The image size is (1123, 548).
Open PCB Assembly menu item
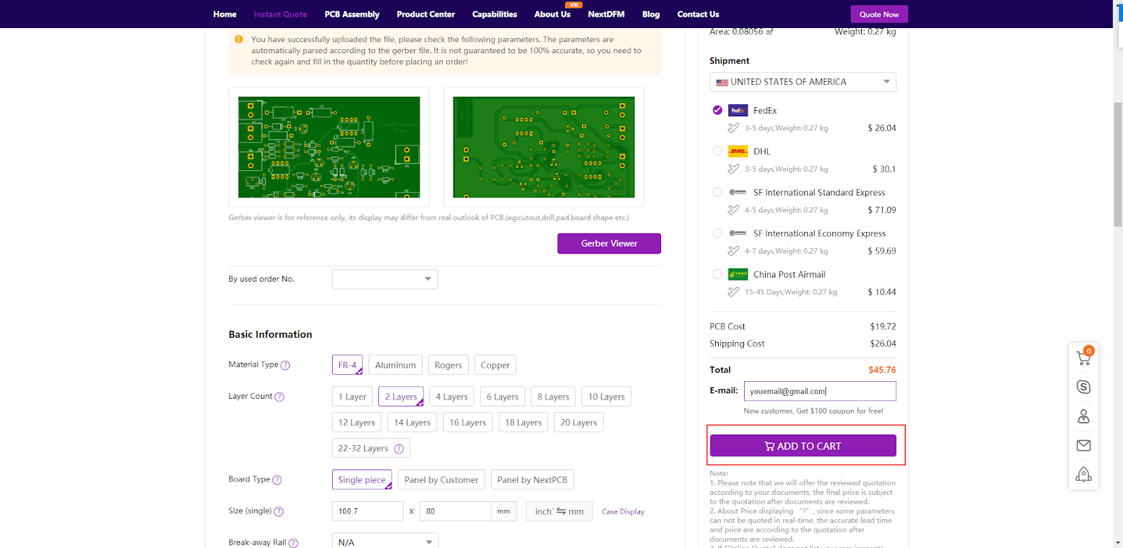click(x=352, y=14)
